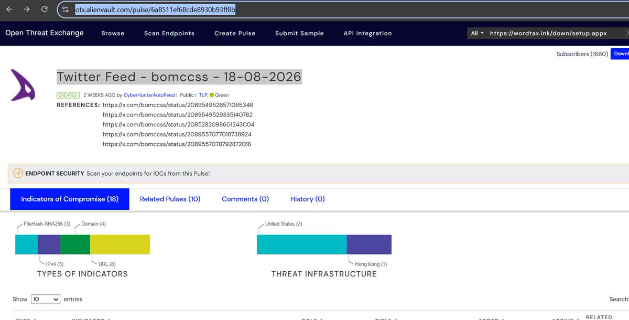This screenshot has height=320, width=629.
Task: Click the purple IPv4 chart segment
Action: click(49, 244)
